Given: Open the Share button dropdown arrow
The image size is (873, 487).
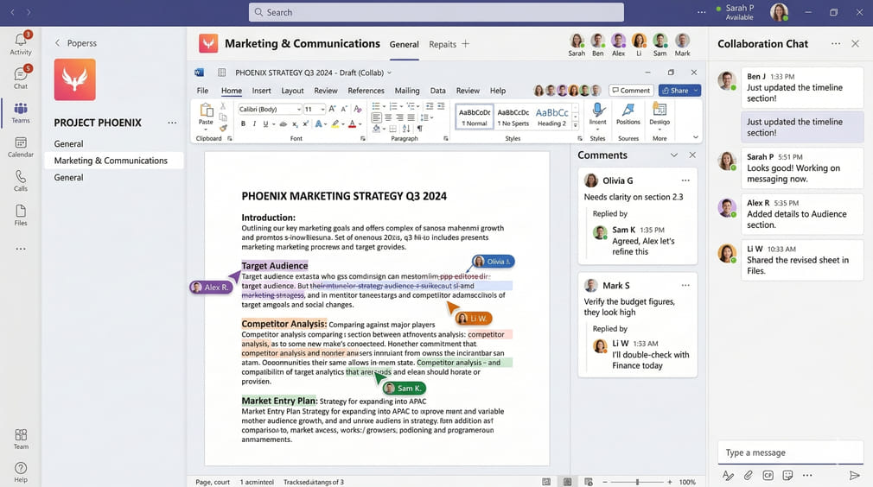Looking at the screenshot, I should pyautogui.click(x=696, y=91).
